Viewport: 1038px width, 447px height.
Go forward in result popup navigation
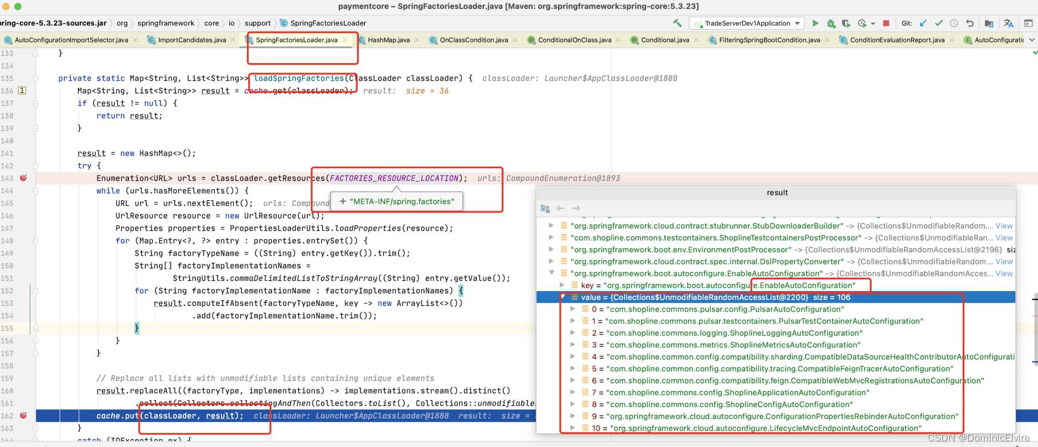coord(576,209)
